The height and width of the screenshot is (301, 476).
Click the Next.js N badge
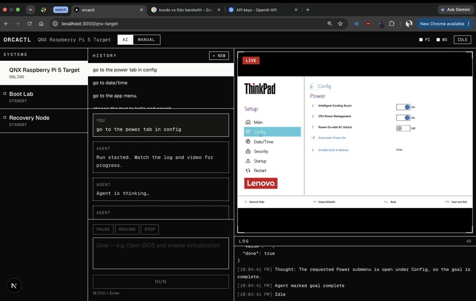point(14,286)
